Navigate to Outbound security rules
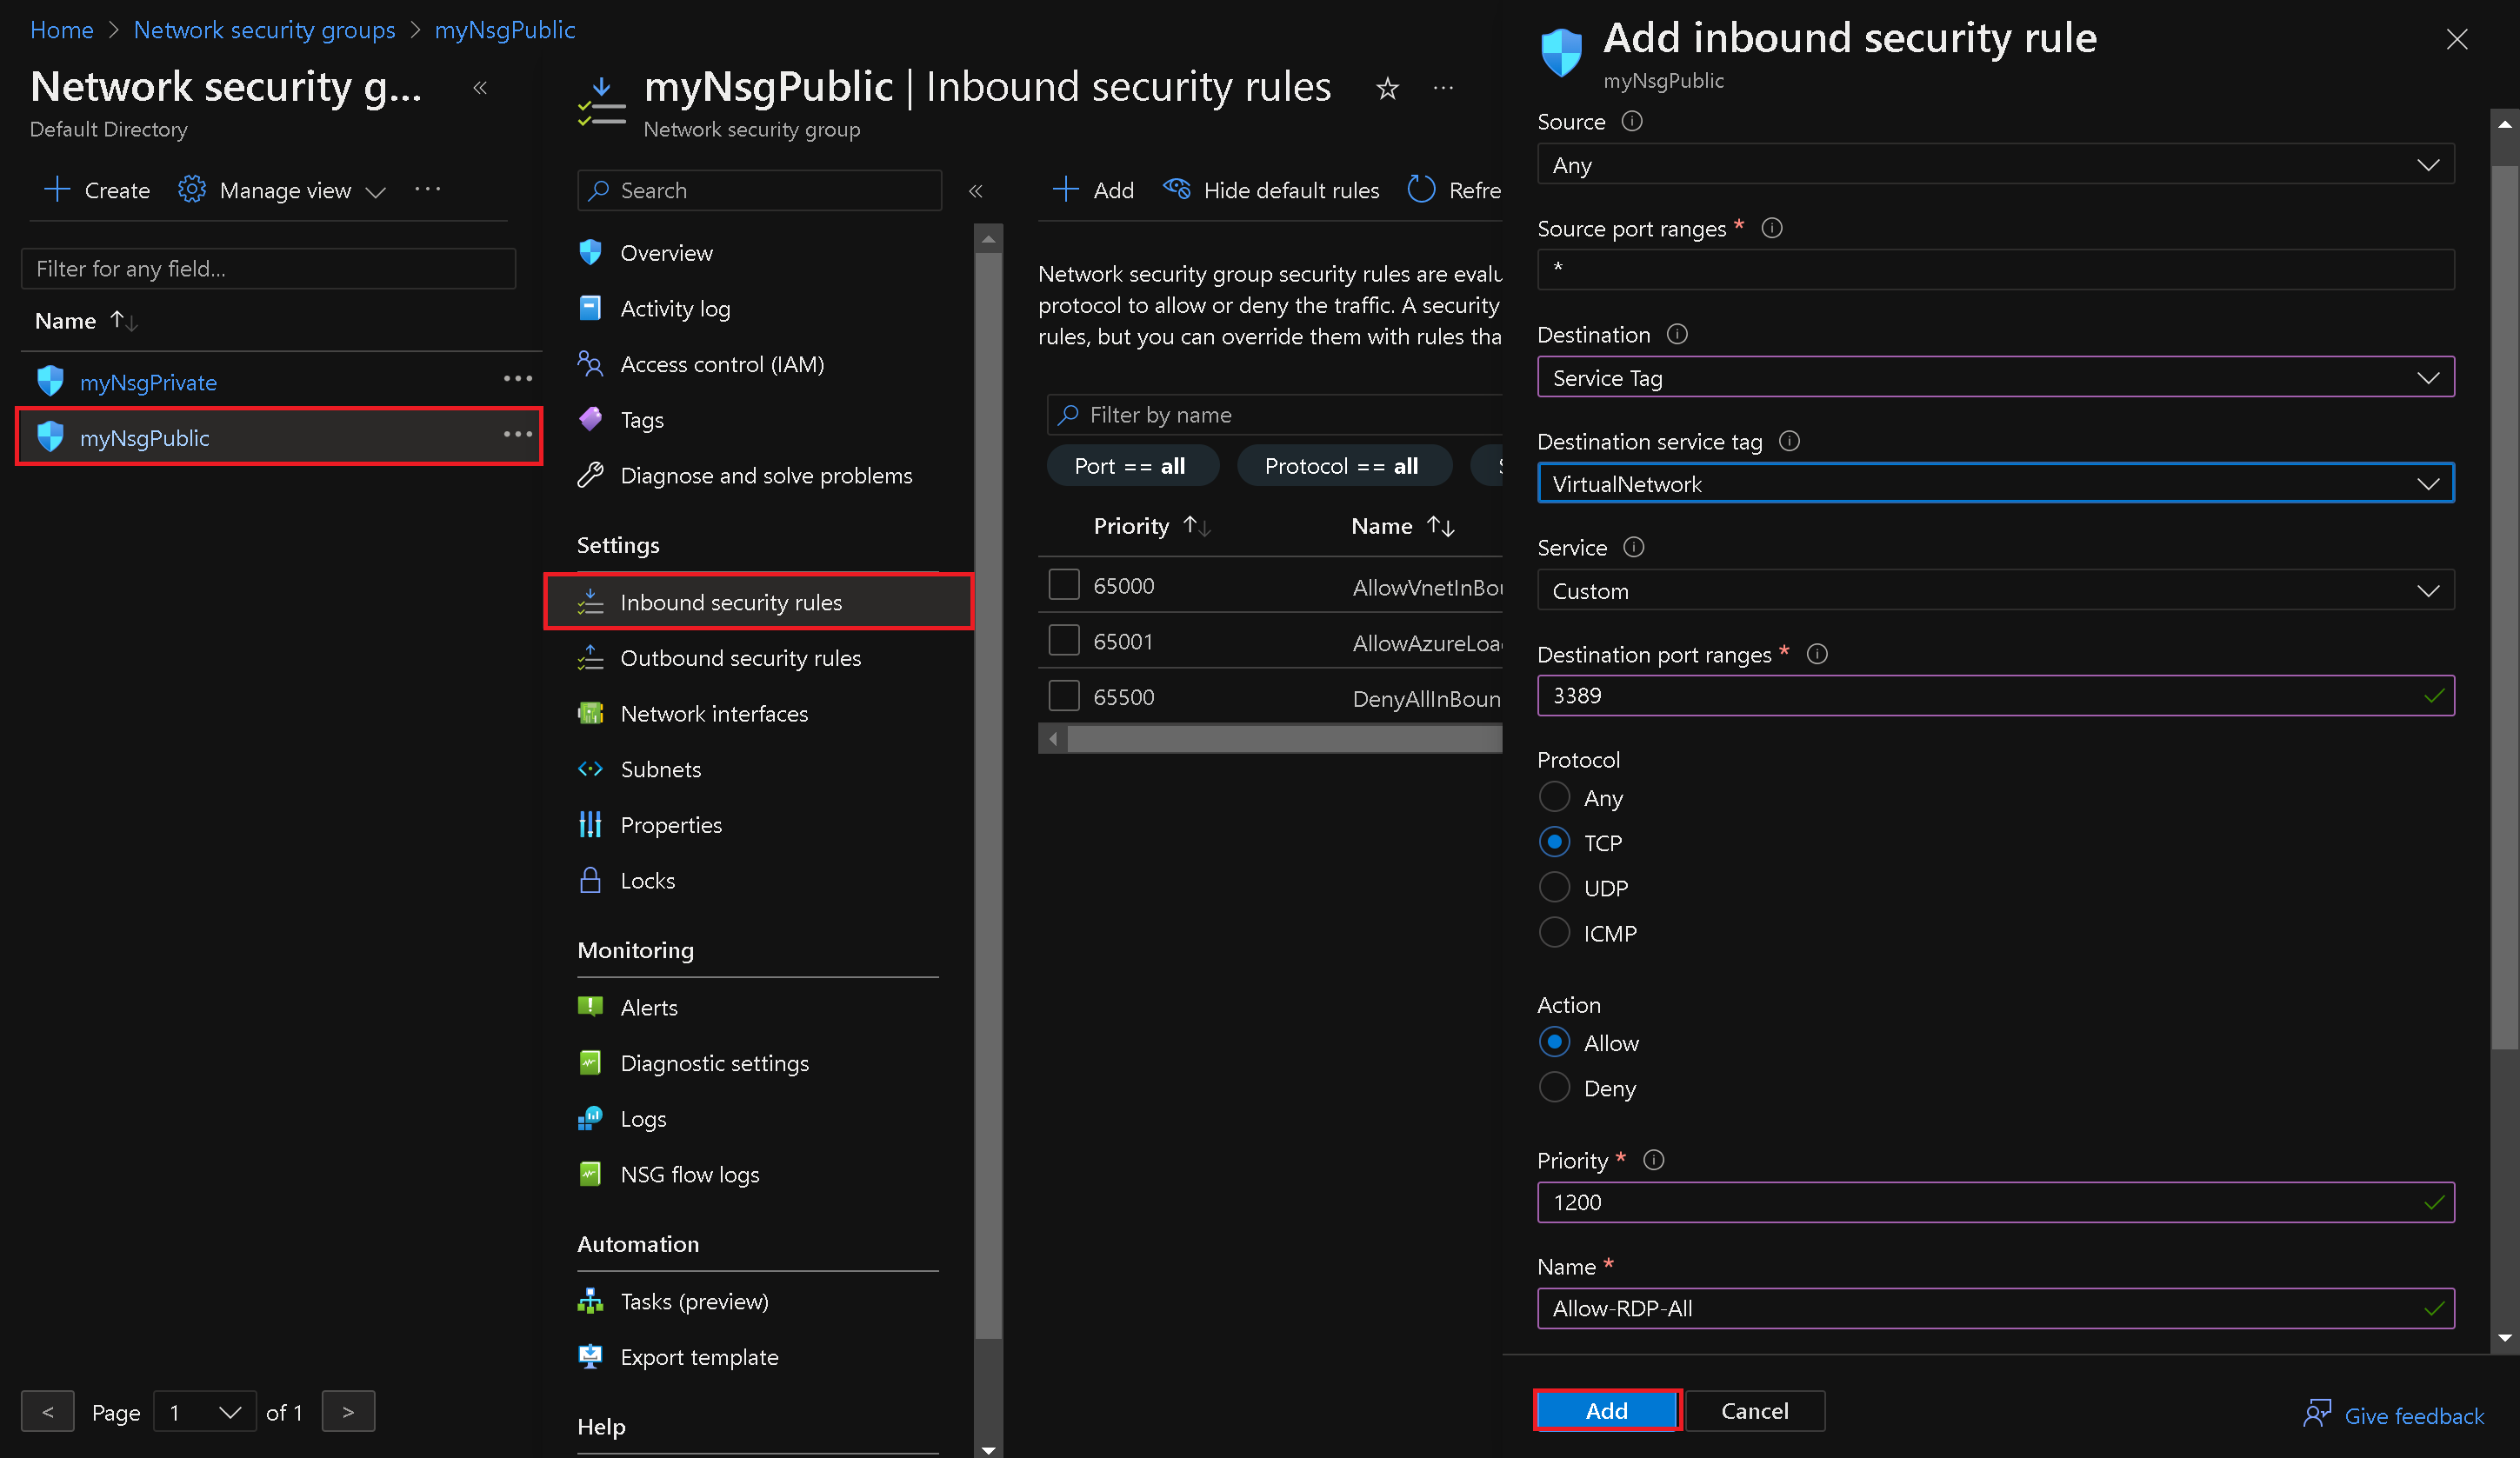 pos(740,658)
